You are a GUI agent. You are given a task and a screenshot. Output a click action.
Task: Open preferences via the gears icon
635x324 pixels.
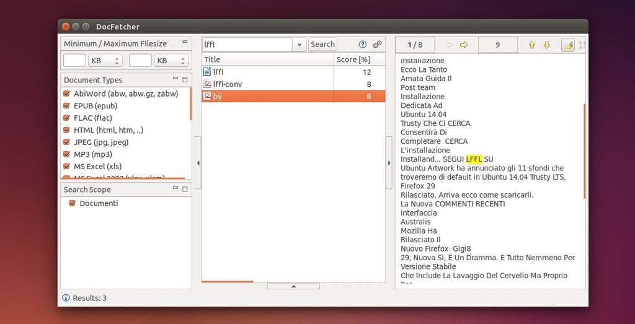coord(377,45)
